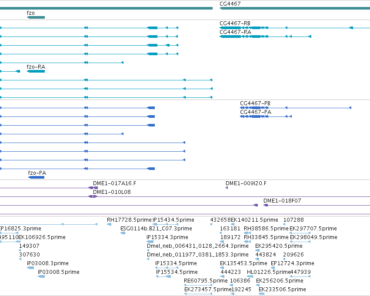Open the EK295420.5prime EST label
The width and height of the screenshot is (370, 296).
(x=279, y=246)
